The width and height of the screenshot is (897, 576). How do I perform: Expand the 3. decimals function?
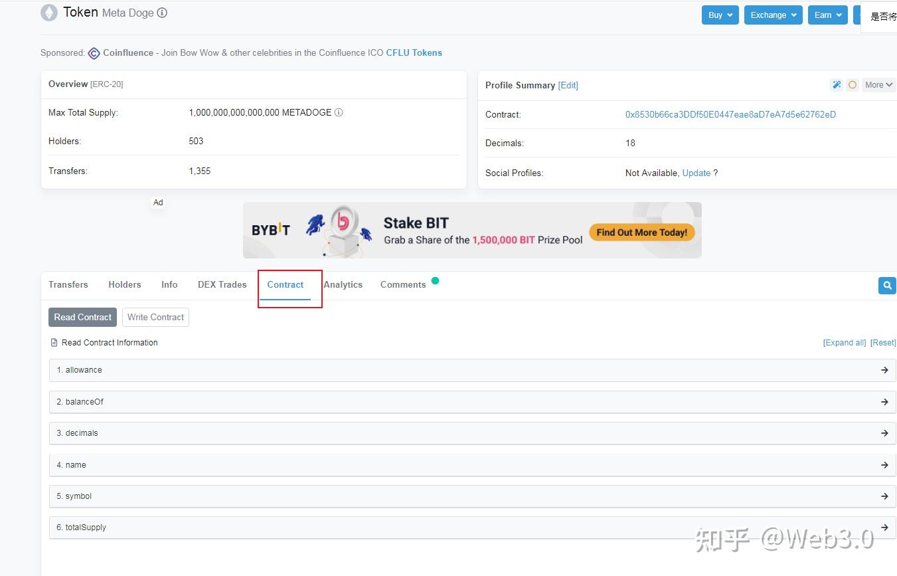click(x=472, y=433)
